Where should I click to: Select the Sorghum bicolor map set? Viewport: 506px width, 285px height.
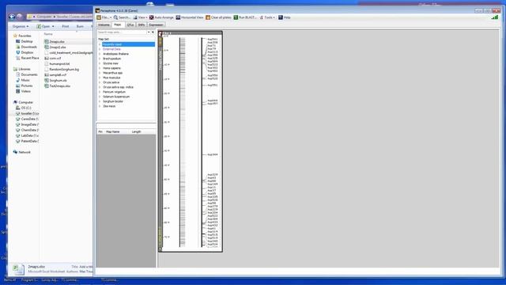click(113, 101)
